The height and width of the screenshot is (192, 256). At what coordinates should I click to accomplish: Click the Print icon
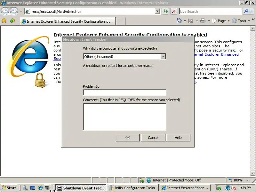203,21
